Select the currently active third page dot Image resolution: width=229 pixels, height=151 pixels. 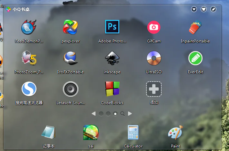coord(115,113)
